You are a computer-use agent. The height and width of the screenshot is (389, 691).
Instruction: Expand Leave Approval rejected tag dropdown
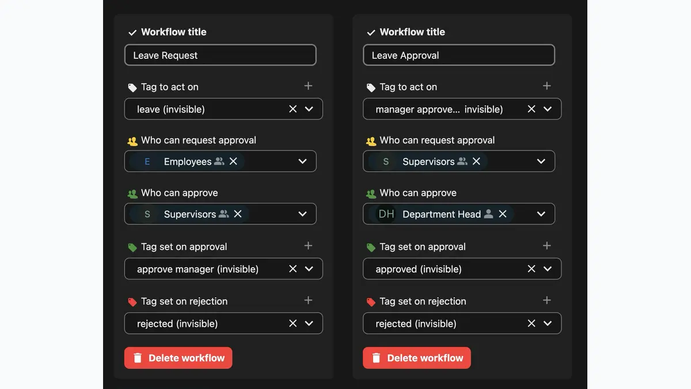[x=547, y=323]
